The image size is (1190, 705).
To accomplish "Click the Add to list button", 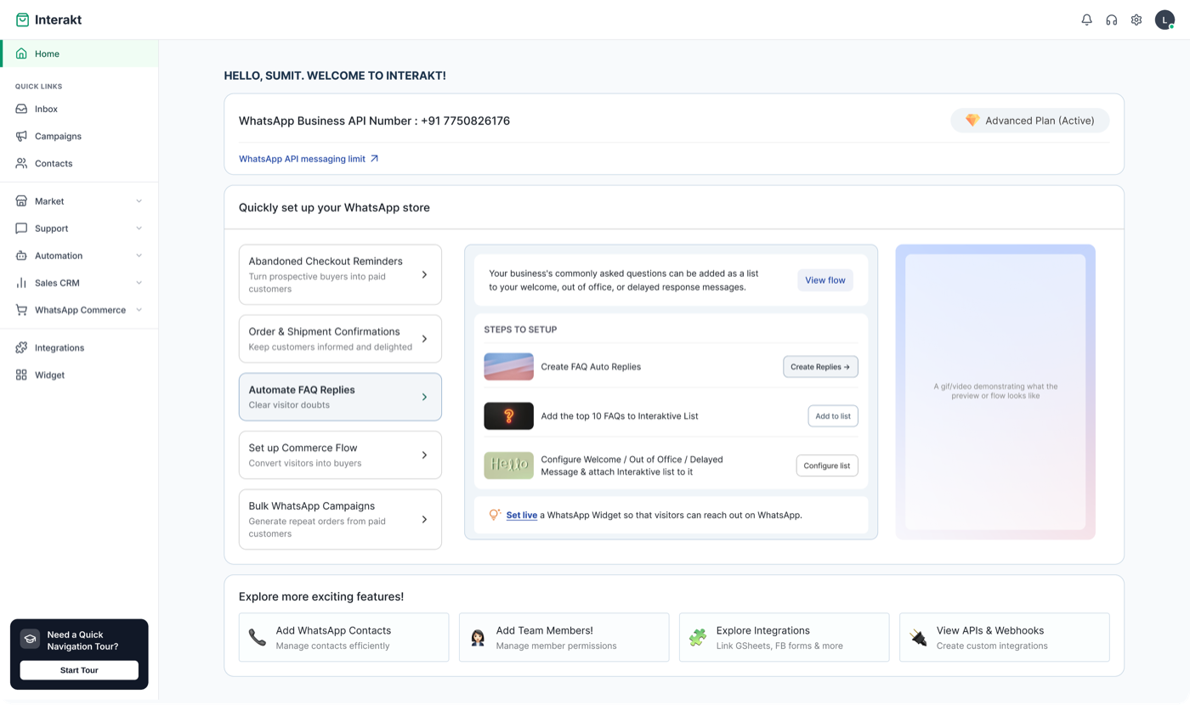I will (x=833, y=416).
